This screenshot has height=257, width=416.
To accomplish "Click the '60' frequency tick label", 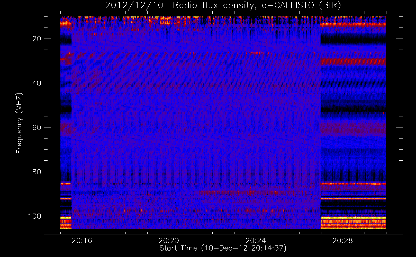I will pyautogui.click(x=37, y=127).
